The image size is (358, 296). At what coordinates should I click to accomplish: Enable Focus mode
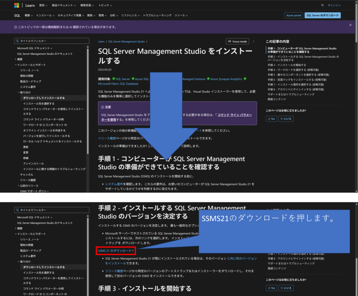coord(237,42)
